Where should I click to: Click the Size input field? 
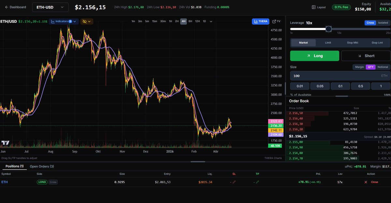(340, 76)
